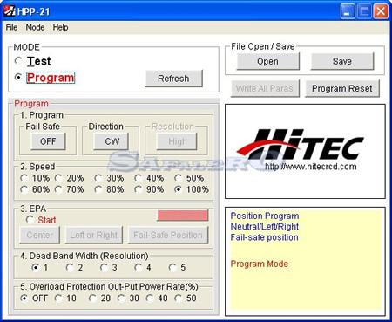Click the Left or Right button
Screen dimensions: 392x322
94,235
